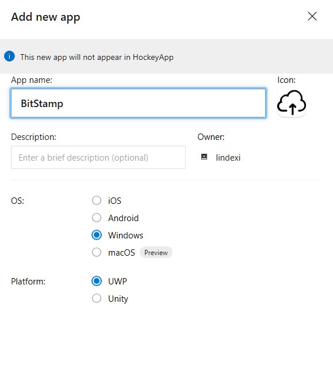Screen dimensions: 333x376
Task: Pick the macOS radio button
Action: tap(97, 252)
